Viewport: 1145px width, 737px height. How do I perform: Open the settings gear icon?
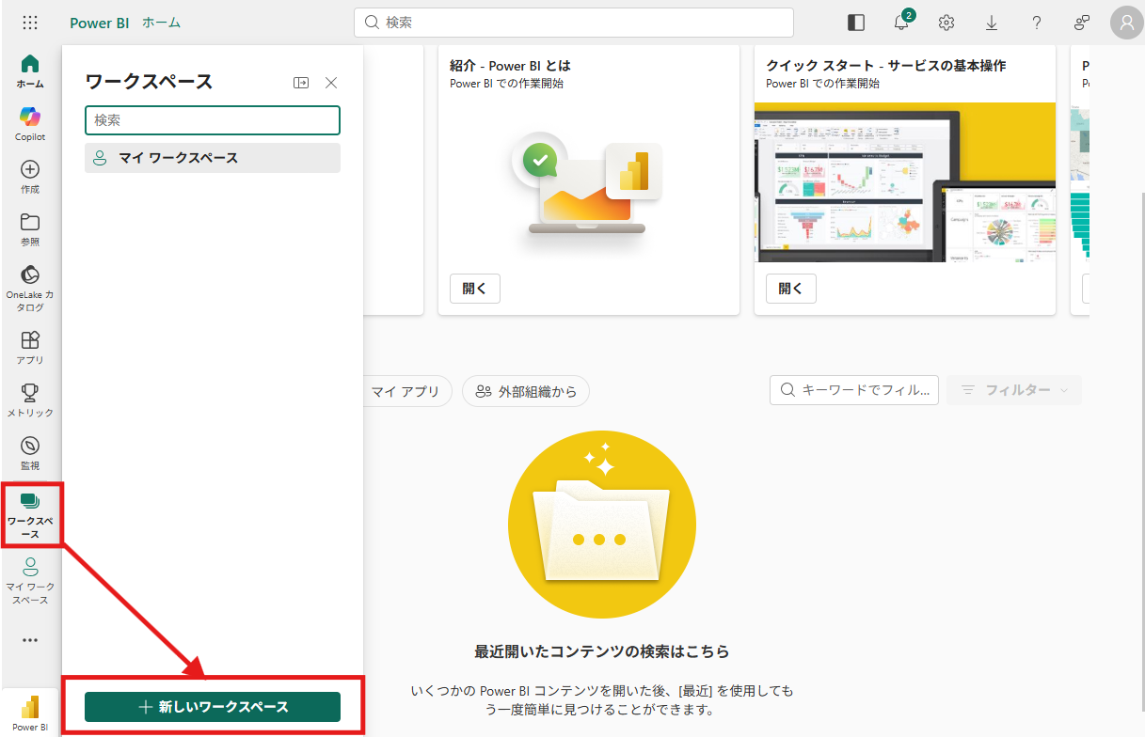946,23
